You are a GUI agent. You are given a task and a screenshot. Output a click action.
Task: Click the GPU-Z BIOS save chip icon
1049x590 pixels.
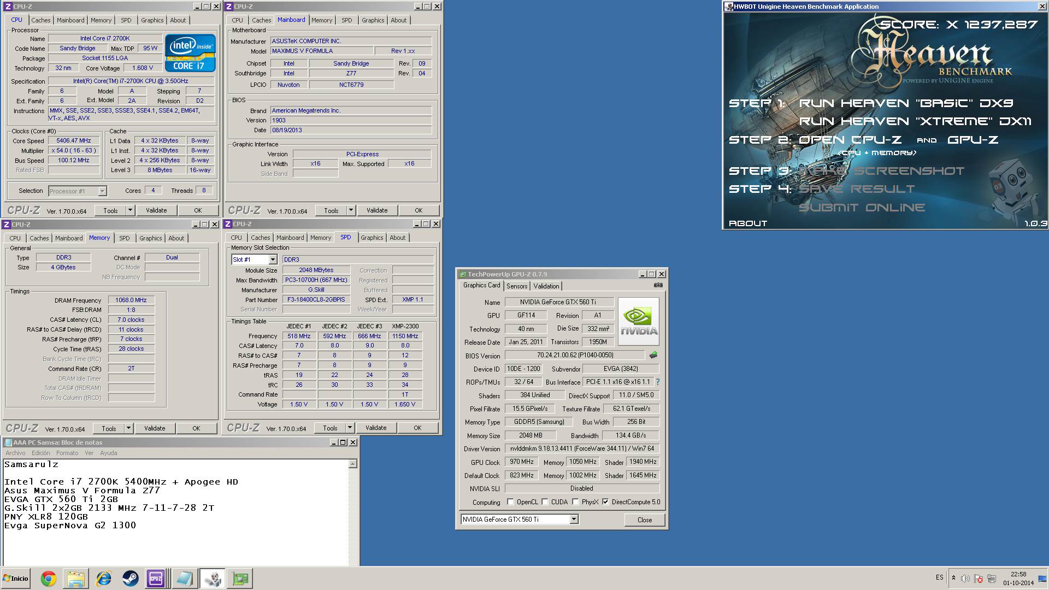pyautogui.click(x=653, y=355)
